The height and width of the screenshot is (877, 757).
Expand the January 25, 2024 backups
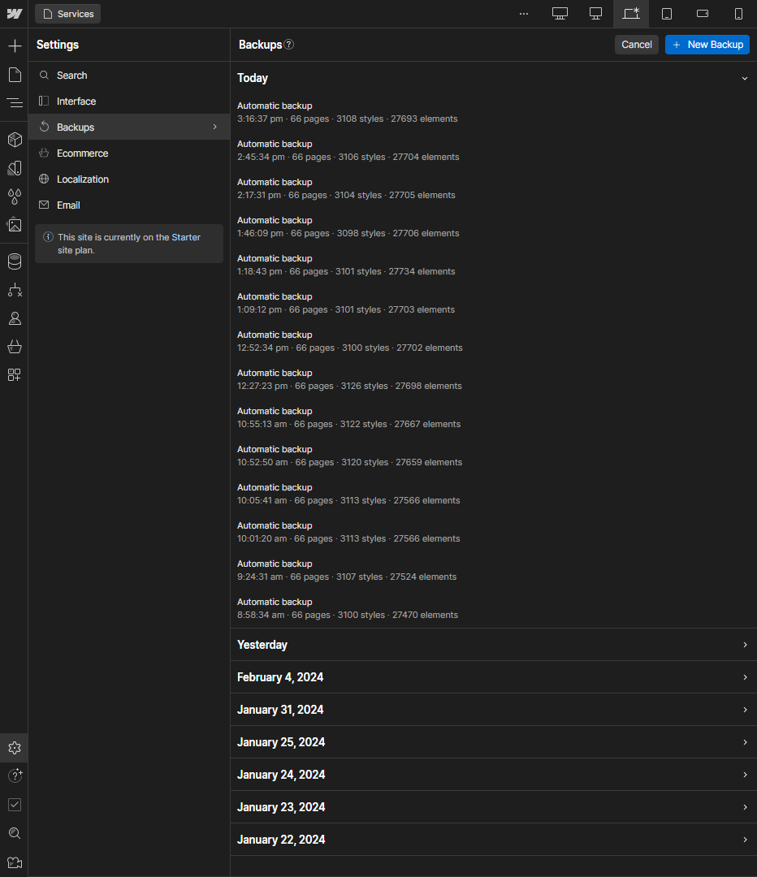click(x=744, y=741)
